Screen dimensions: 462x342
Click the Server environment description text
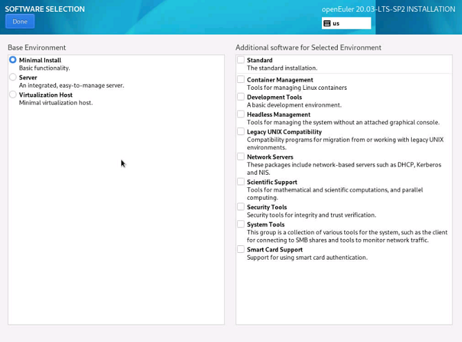[71, 86]
